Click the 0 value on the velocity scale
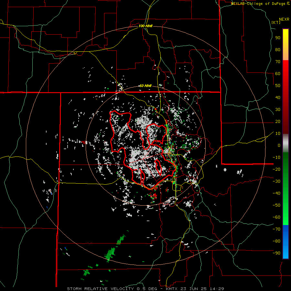 pyautogui.click(x=279, y=145)
